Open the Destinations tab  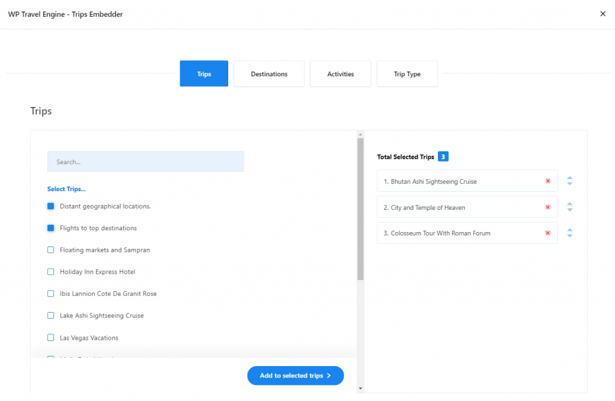coord(269,73)
